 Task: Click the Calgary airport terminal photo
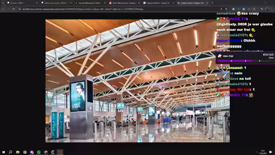(137, 81)
